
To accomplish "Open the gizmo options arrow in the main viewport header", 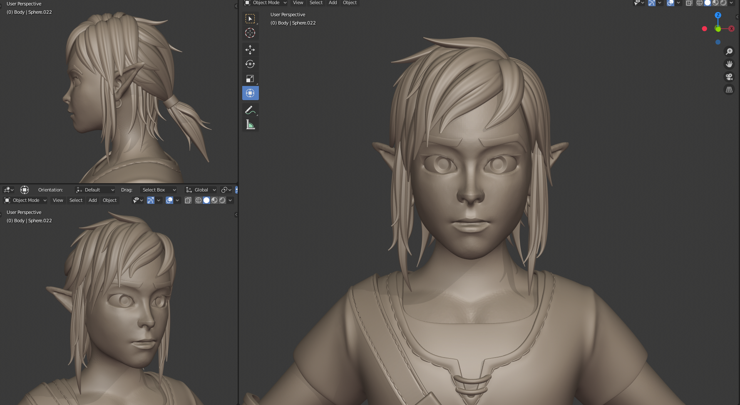I will click(660, 3).
